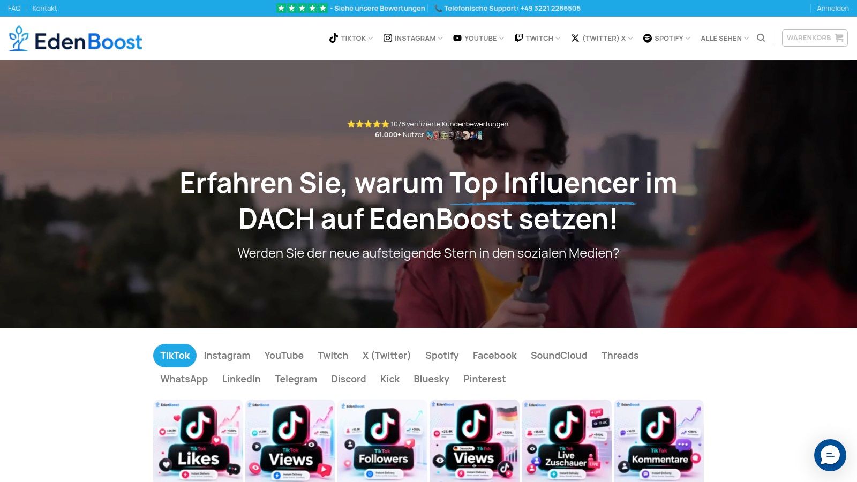Image resolution: width=857 pixels, height=482 pixels.
Task: Open the FAQ link
Action: click(x=14, y=8)
